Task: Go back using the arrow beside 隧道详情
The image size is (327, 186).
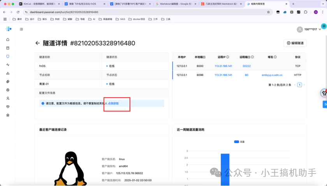Action: [x=37, y=43]
